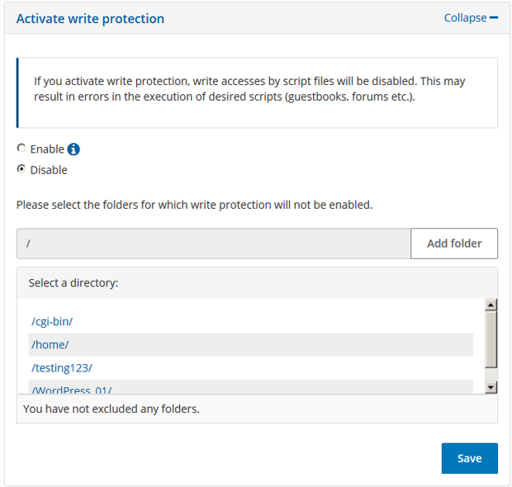Image resolution: width=512 pixels, height=487 pixels.
Task: Save the write protection settings
Action: click(469, 458)
